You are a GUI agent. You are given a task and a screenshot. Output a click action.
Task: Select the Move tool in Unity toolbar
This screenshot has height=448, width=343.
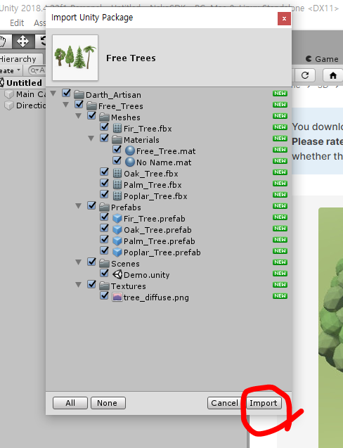[23, 41]
